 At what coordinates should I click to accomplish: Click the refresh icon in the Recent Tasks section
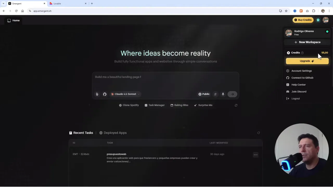tap(258, 133)
